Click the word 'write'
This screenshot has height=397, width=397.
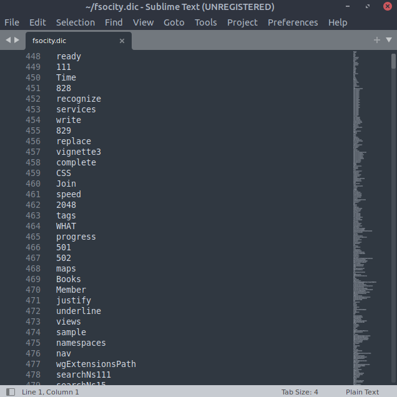69,120
